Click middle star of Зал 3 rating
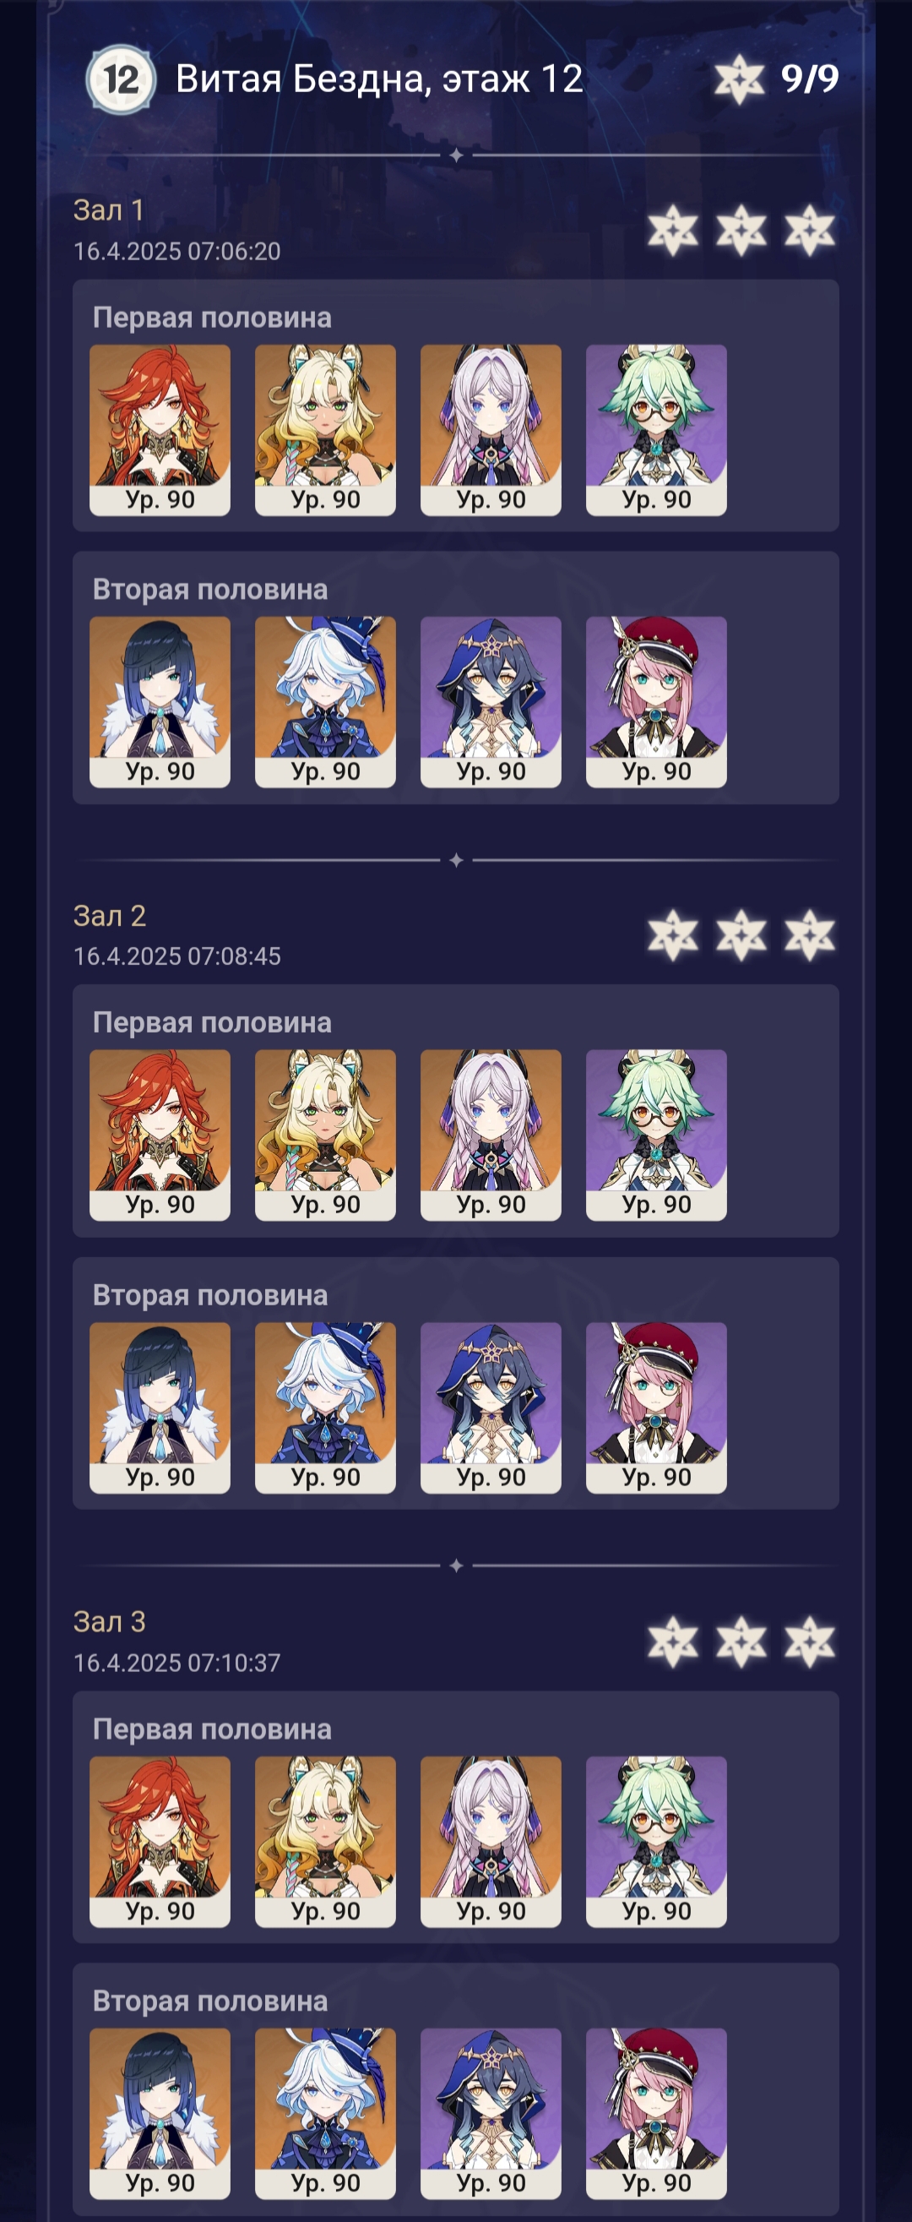This screenshot has height=2222, width=912. 741,1641
